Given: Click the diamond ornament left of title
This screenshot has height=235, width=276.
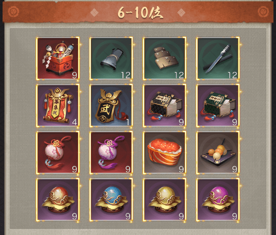Looking at the screenshot, I should 95,13.
